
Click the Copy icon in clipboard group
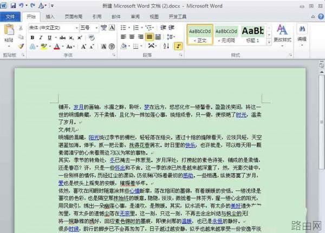pos(21,37)
